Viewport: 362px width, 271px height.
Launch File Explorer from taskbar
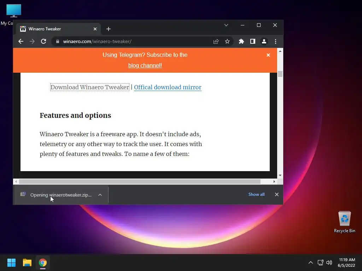coord(27,263)
